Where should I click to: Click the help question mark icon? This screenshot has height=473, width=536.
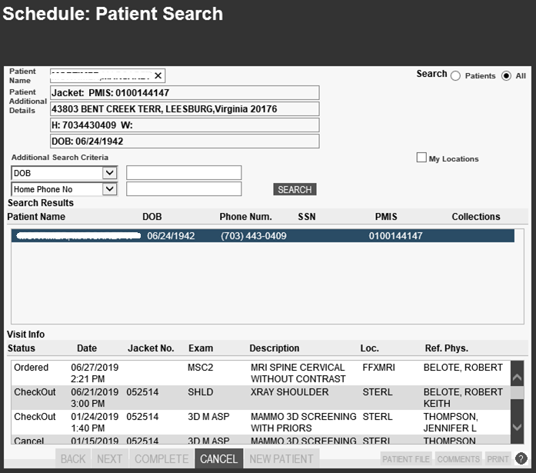521,459
